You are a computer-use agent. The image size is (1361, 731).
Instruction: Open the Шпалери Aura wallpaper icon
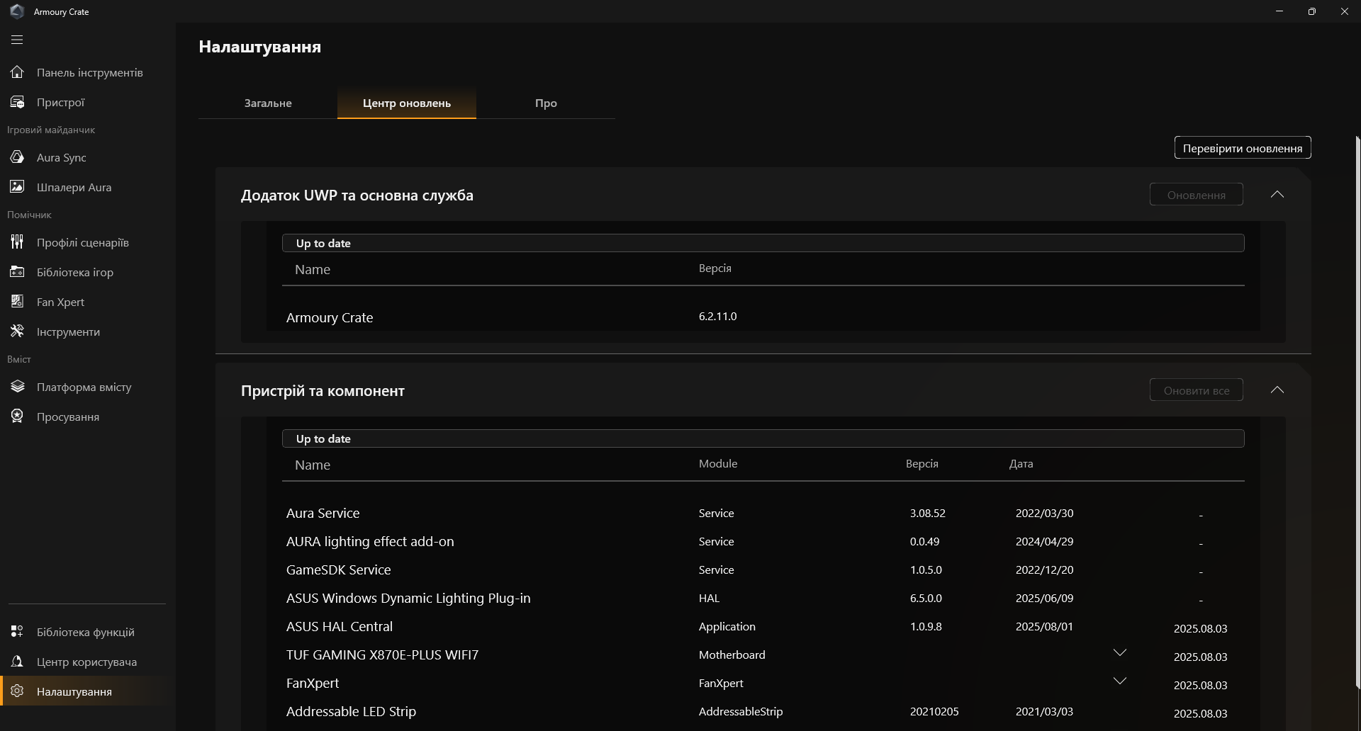click(17, 187)
